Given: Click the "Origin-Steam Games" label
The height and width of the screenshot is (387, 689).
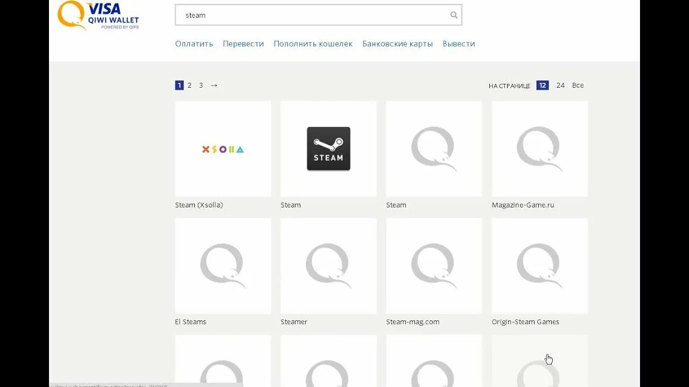Looking at the screenshot, I should click(525, 322).
